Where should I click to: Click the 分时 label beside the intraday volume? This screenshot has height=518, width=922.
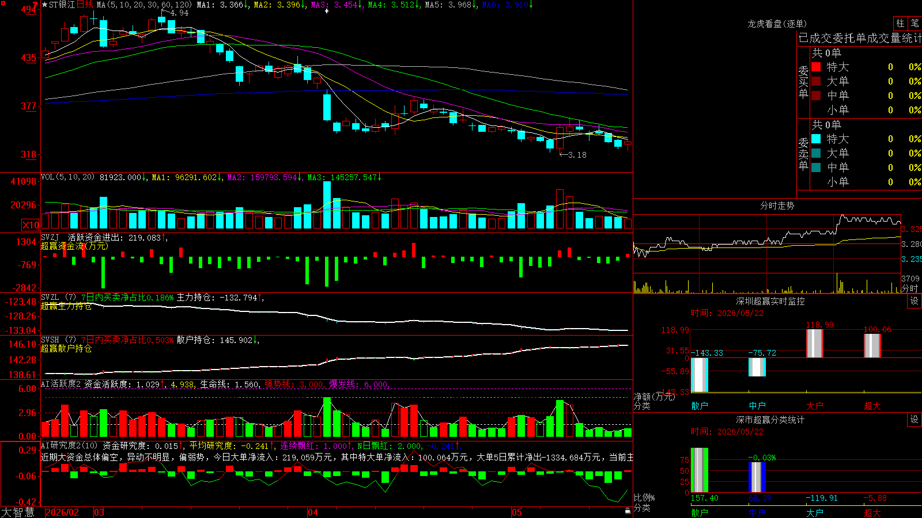pyautogui.click(x=910, y=288)
